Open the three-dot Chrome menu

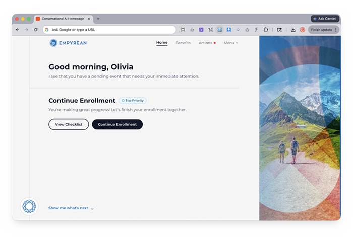point(335,30)
